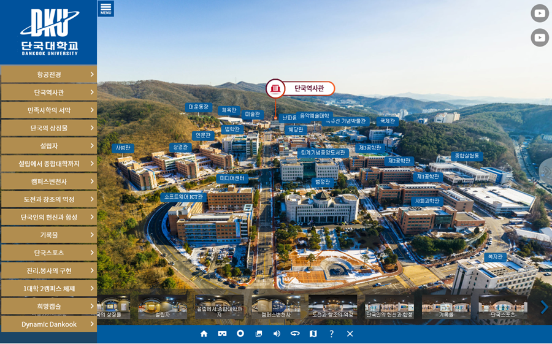
Task: Click the 인문관 building label
Action: click(x=203, y=136)
